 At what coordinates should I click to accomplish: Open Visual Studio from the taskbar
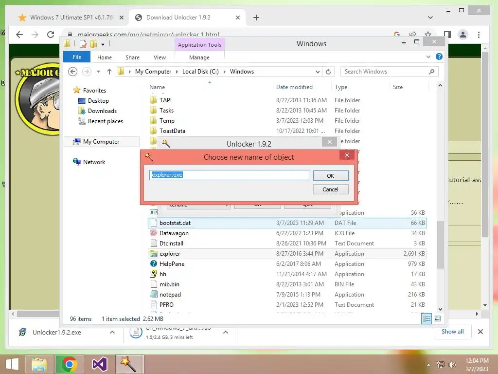(99, 364)
